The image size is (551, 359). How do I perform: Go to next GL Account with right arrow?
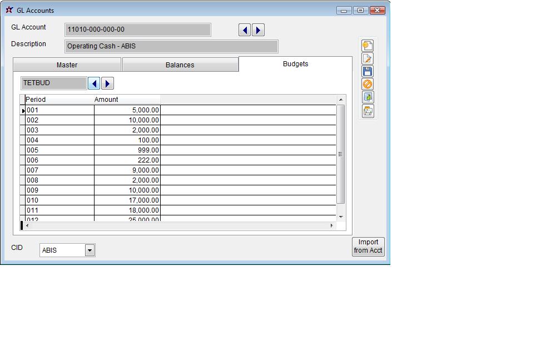[x=258, y=30]
